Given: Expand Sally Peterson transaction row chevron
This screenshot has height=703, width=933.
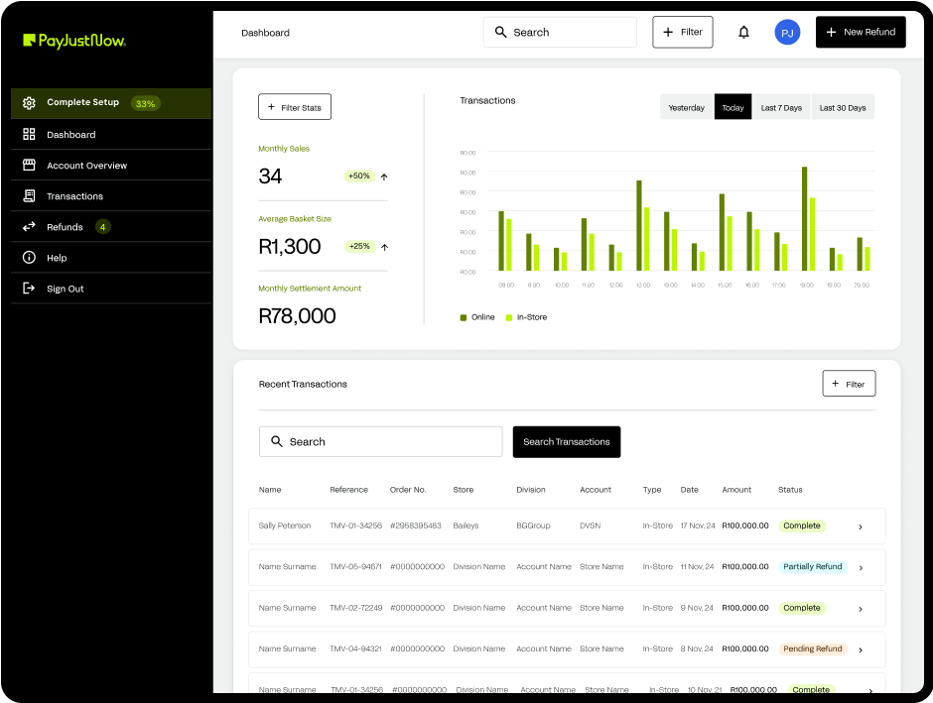Looking at the screenshot, I should [860, 527].
